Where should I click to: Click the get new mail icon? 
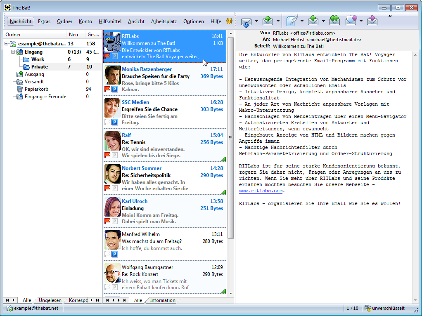[x=246, y=21]
